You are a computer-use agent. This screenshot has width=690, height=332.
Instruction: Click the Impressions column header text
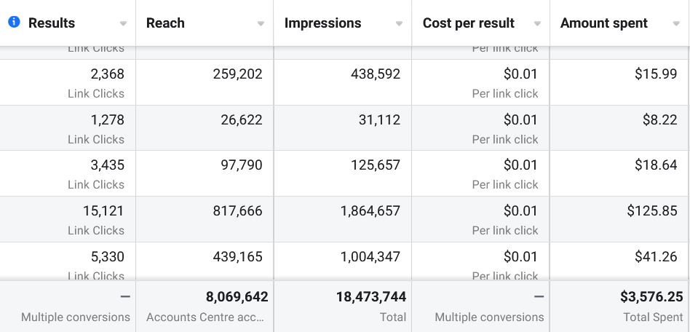click(x=322, y=23)
